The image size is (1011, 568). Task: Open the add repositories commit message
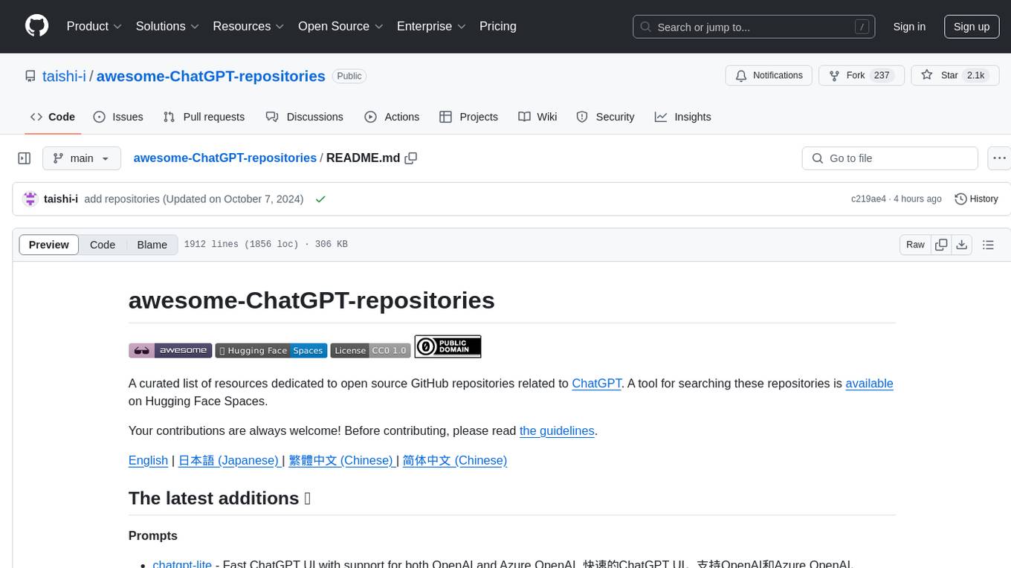194,199
